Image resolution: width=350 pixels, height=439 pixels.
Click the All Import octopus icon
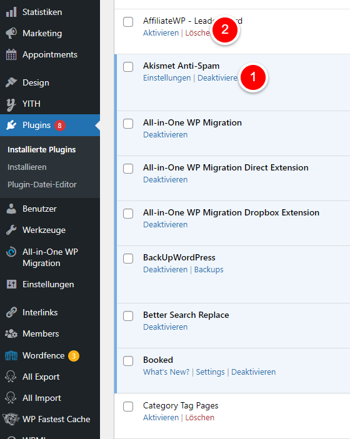click(11, 398)
